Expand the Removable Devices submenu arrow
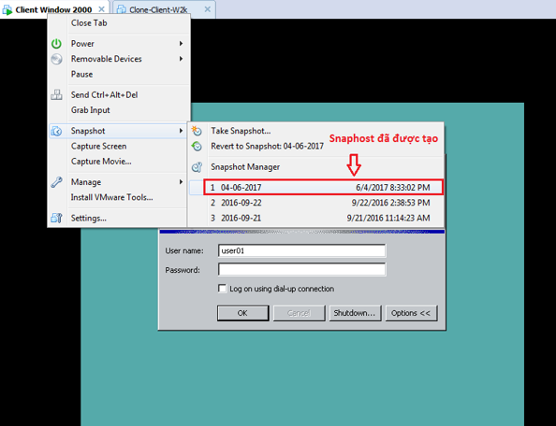Viewport: 556px width, 426px height. pyautogui.click(x=181, y=59)
